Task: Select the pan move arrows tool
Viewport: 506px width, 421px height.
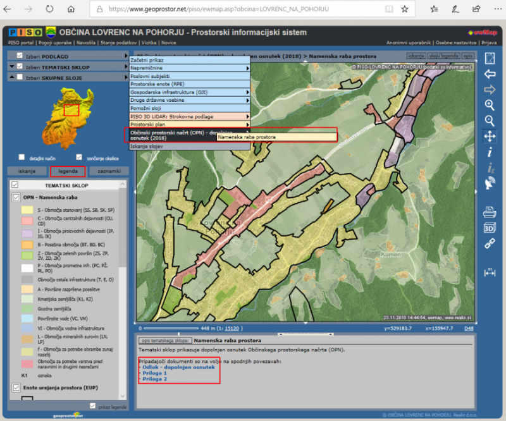Action: 490,136
